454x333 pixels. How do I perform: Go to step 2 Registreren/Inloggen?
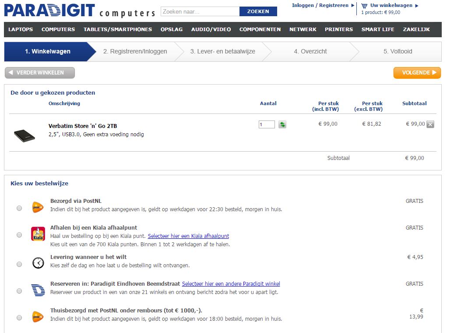click(135, 52)
